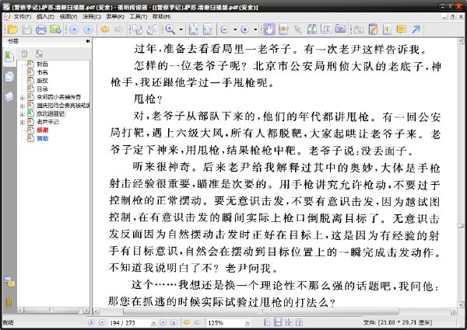467x330 pixels.
Task: Jump to first page in status bar
Action: click(91, 322)
